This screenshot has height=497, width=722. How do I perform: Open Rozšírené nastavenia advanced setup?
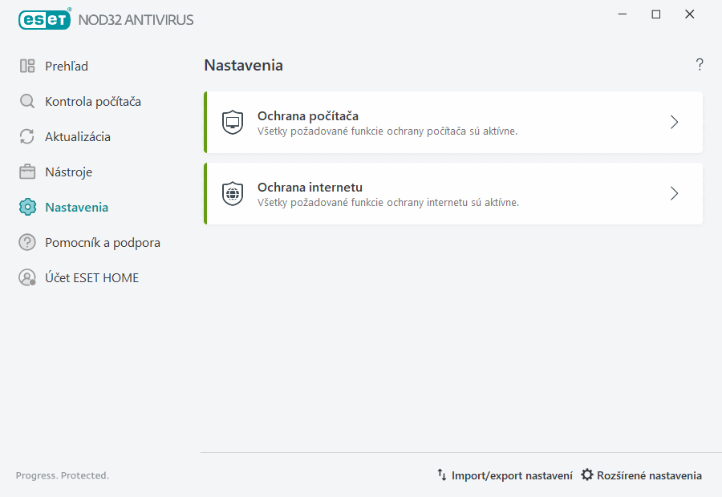click(x=650, y=475)
